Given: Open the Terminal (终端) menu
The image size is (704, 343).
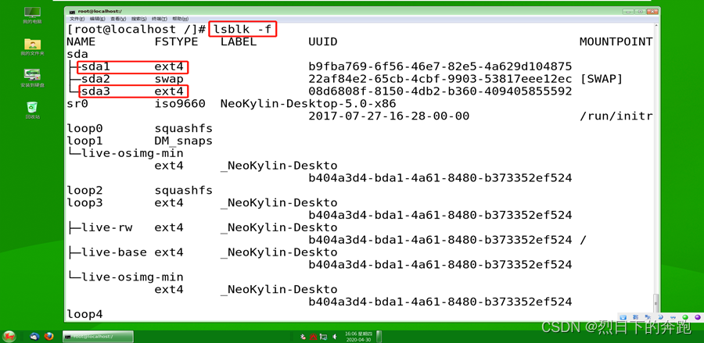Looking at the screenshot, I should point(160,19).
